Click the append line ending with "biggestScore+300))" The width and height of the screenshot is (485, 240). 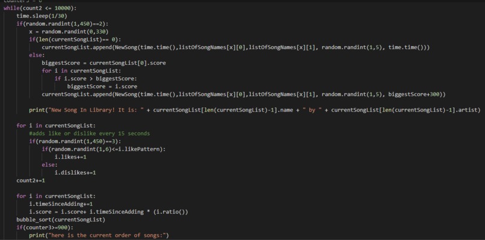(x=244, y=94)
